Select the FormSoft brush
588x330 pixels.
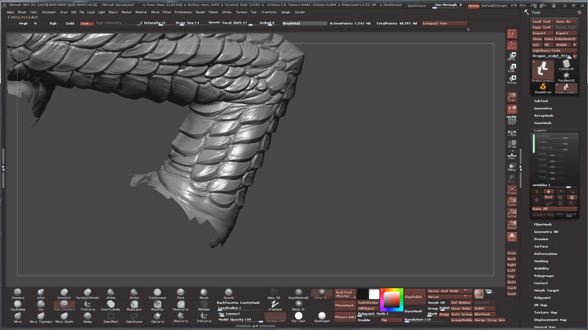[x=64, y=294]
